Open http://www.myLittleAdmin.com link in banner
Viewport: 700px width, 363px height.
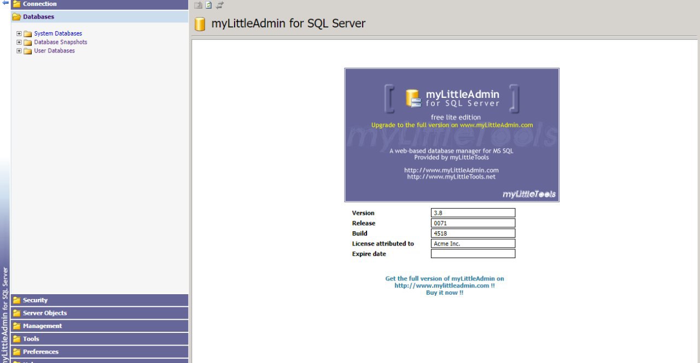click(x=451, y=170)
